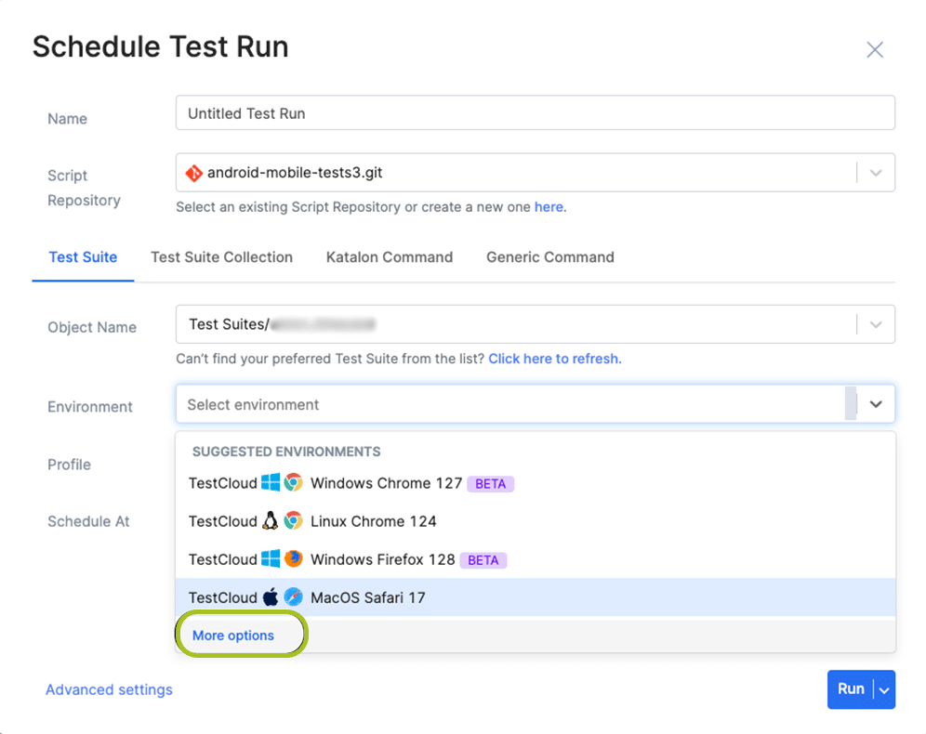
Task: Click the Git icon in Script Repository field
Action: [193, 173]
